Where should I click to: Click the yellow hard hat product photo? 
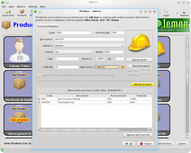139,43
